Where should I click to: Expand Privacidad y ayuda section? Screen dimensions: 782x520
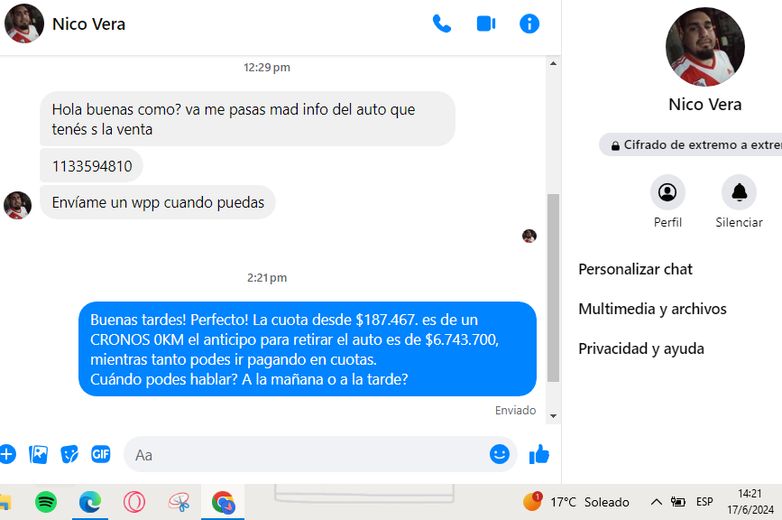[x=641, y=348]
